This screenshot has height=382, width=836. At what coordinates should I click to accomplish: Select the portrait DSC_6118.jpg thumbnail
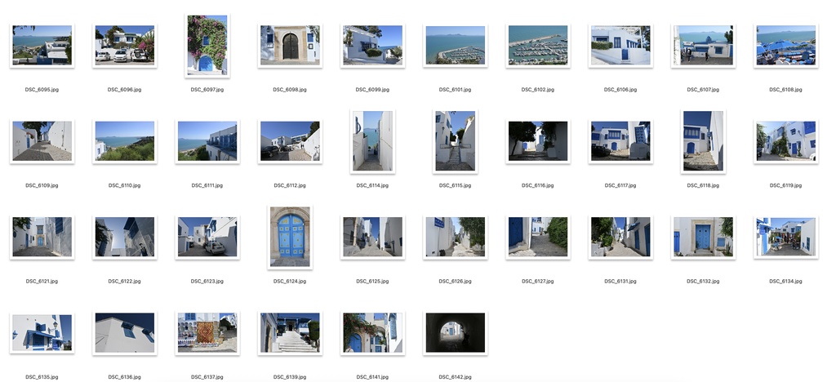click(703, 141)
